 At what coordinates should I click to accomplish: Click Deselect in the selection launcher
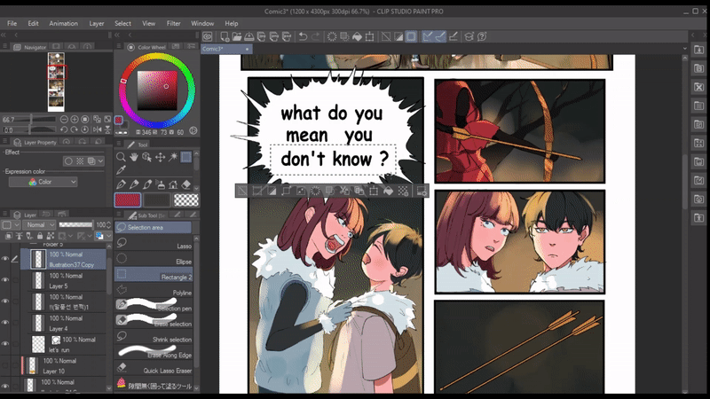(x=242, y=191)
